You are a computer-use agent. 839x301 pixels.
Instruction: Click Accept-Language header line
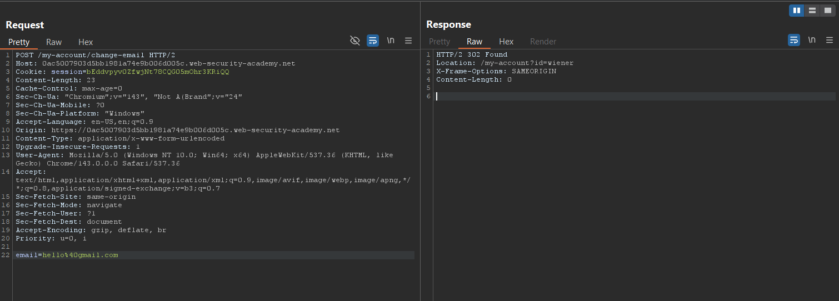(84, 122)
